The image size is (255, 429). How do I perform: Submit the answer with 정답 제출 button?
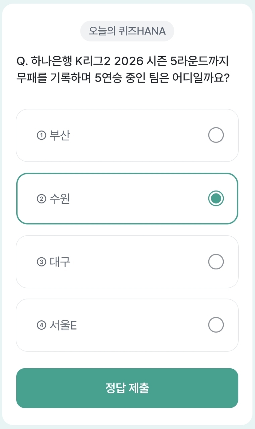pyautogui.click(x=127, y=388)
